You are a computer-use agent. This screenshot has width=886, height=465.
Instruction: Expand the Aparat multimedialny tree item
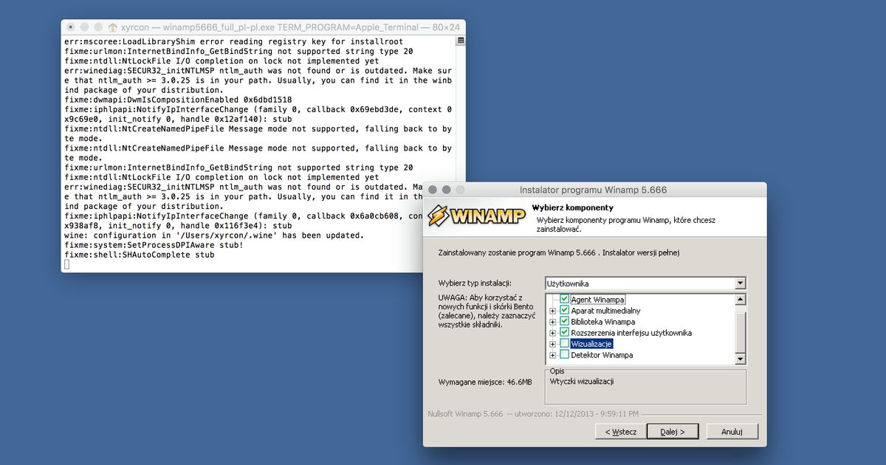pos(553,311)
